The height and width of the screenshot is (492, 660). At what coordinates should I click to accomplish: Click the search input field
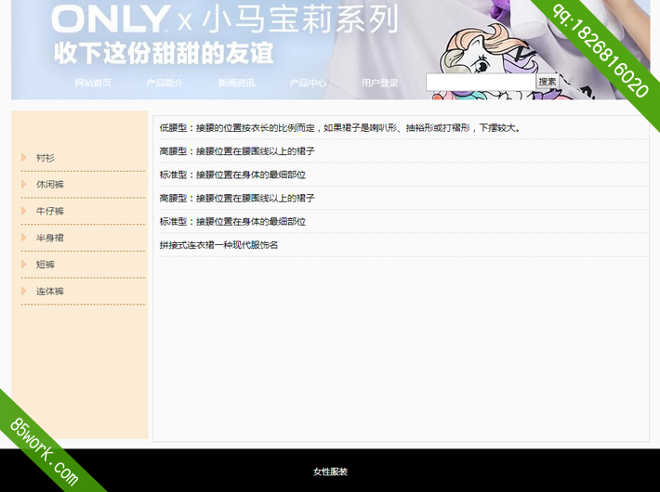click(x=481, y=82)
